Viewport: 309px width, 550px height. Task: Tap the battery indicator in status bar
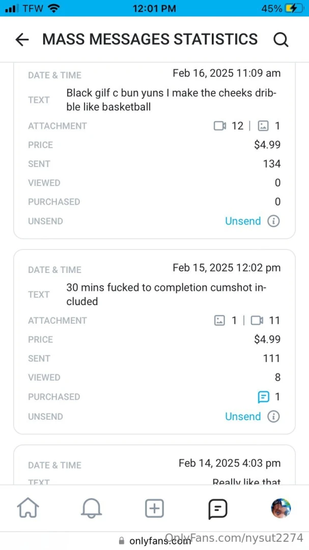[x=292, y=8]
